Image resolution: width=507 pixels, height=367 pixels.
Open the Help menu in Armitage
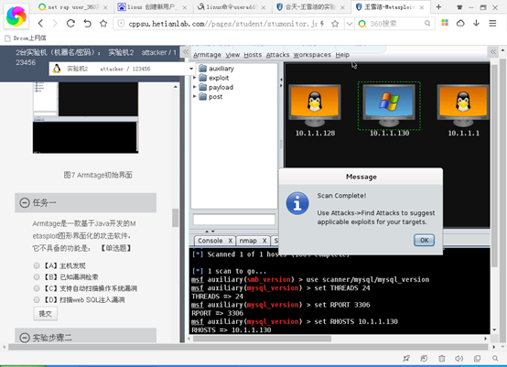pos(342,55)
